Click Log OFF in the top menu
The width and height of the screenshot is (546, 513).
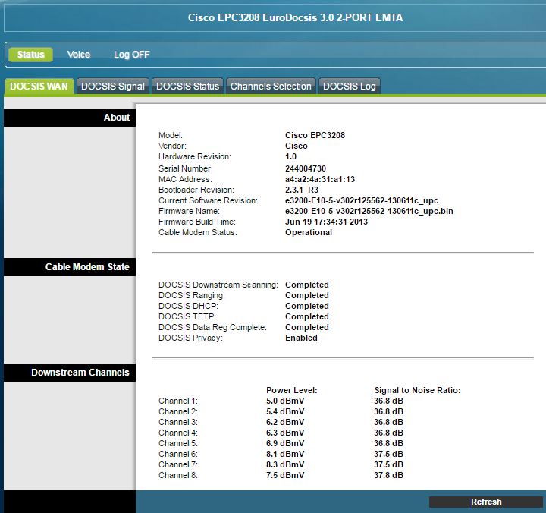[131, 55]
